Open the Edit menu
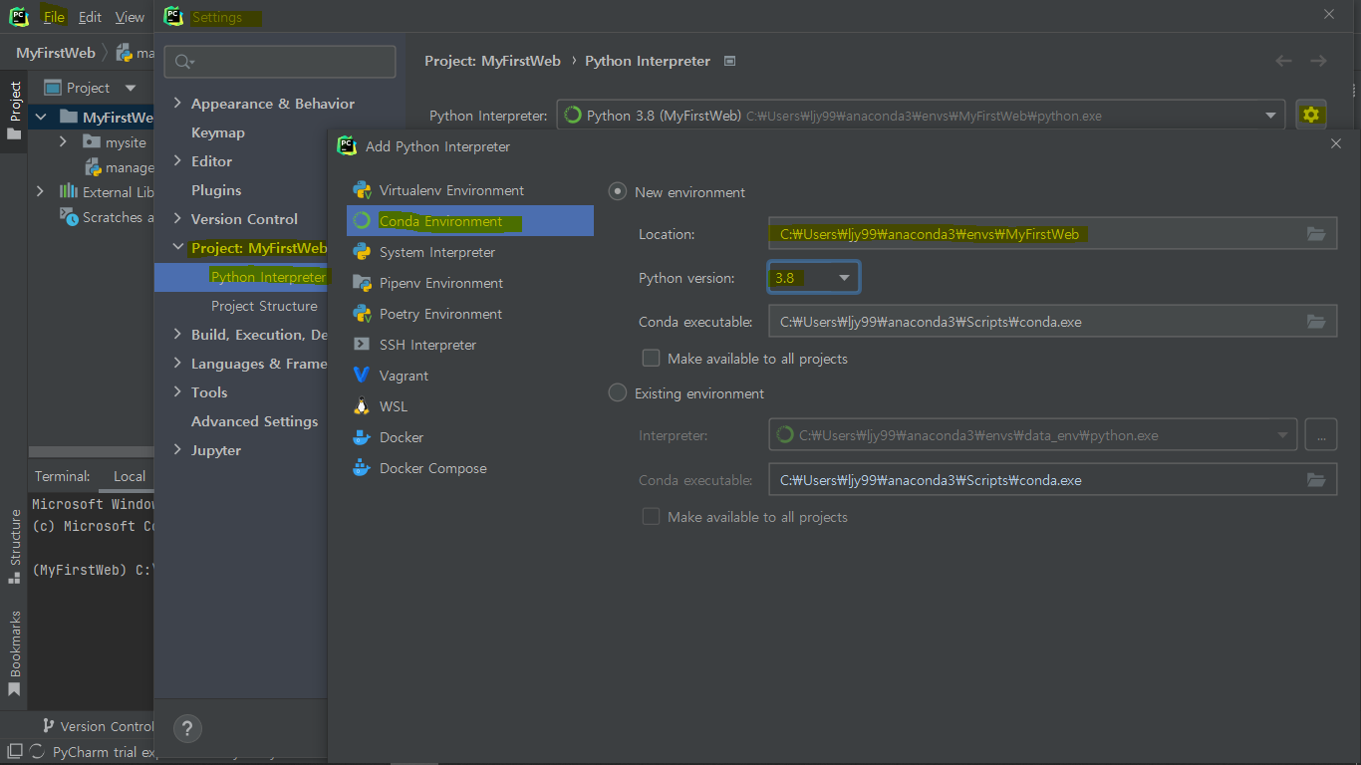 pyautogui.click(x=90, y=17)
